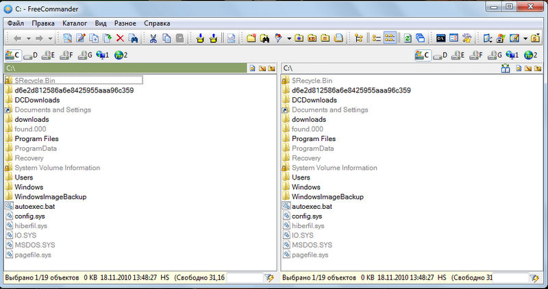Click the right panel C:\ path bar

click(390, 68)
